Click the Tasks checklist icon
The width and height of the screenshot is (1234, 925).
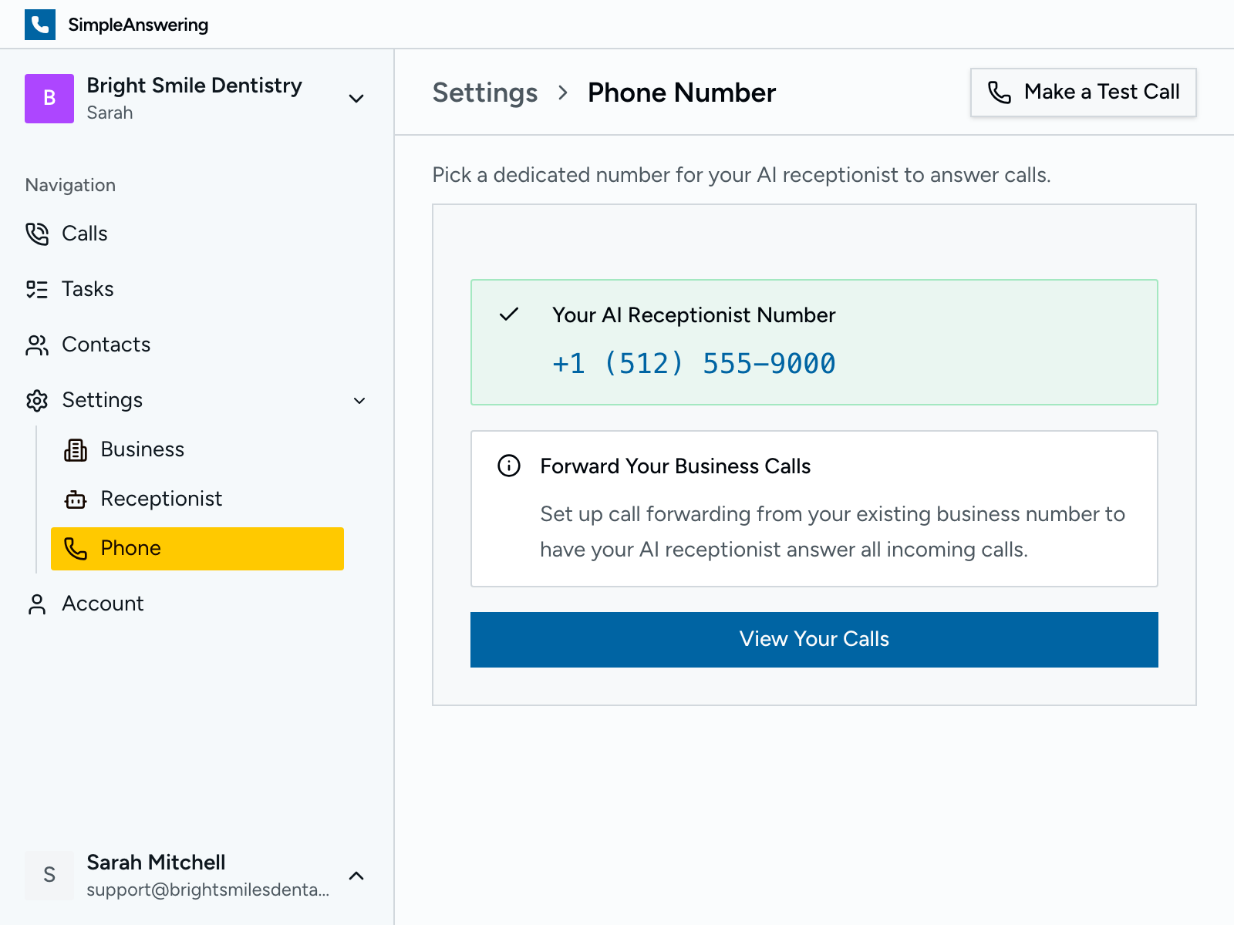(x=36, y=289)
